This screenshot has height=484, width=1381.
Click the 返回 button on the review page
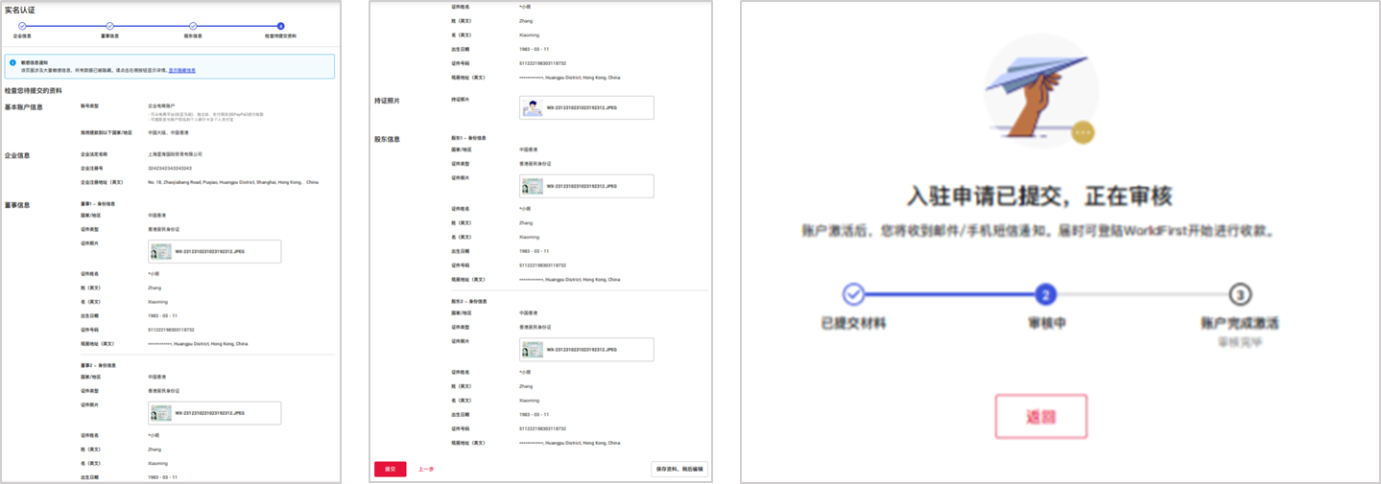(1040, 418)
